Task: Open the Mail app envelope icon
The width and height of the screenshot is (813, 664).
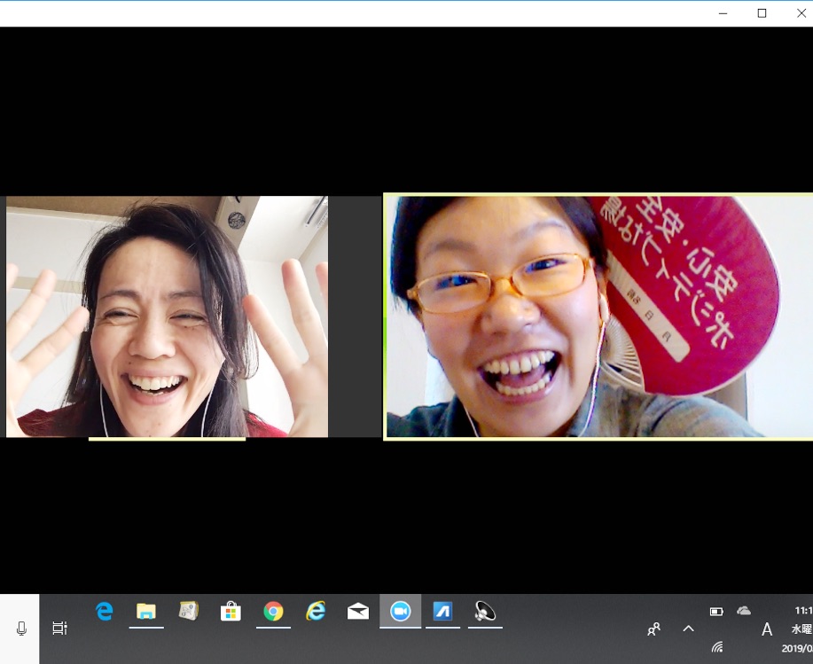Action: (358, 611)
